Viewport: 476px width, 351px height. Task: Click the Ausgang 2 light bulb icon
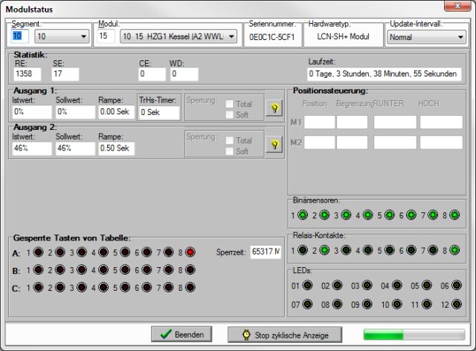274,144
